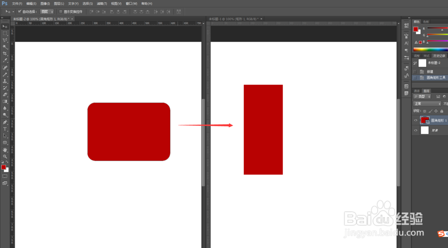Viewport: 448px width, 248px height.
Task: Select the Clone Stamp tool
Action: [5, 81]
